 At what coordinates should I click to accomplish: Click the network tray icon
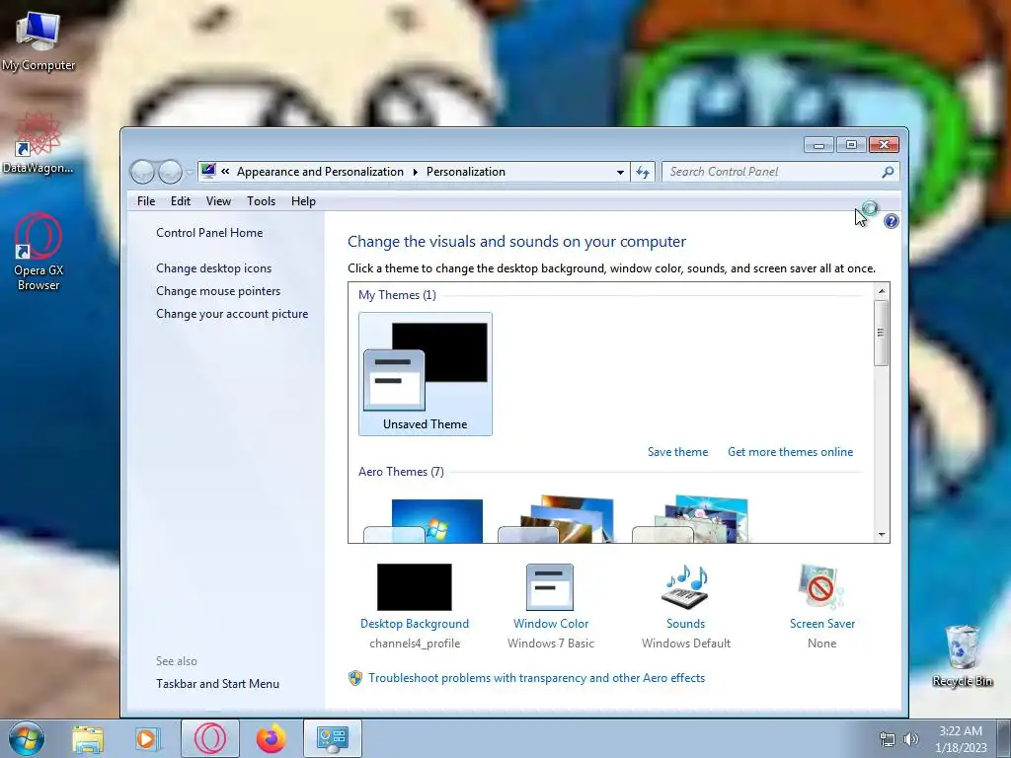888,739
